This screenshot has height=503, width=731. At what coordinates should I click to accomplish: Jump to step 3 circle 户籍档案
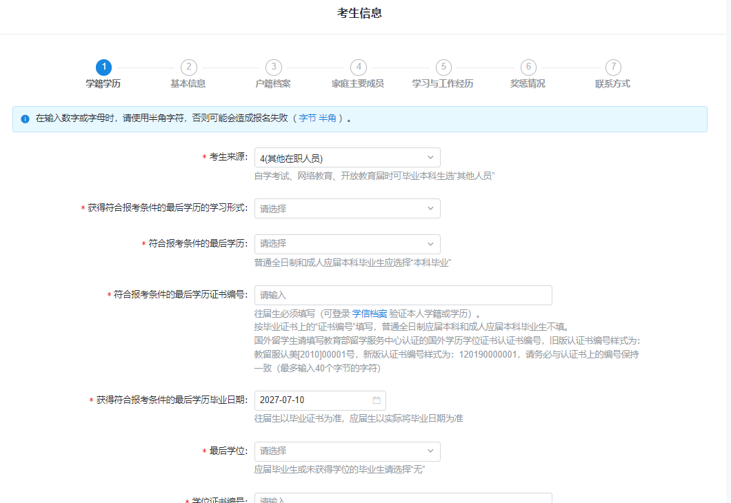[274, 67]
